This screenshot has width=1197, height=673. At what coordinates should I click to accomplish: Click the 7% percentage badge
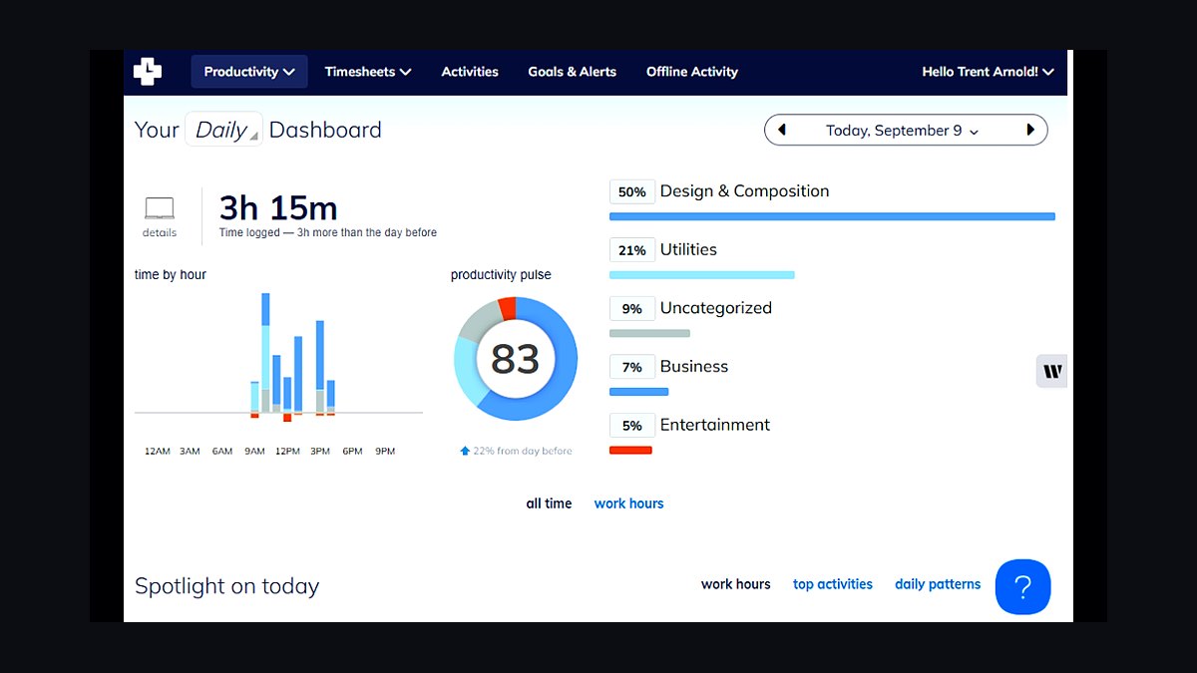pos(632,367)
